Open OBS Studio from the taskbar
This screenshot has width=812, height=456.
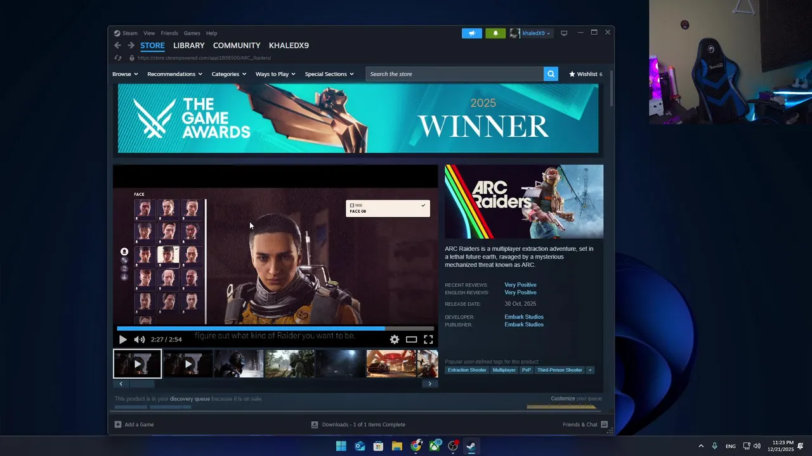(x=453, y=446)
